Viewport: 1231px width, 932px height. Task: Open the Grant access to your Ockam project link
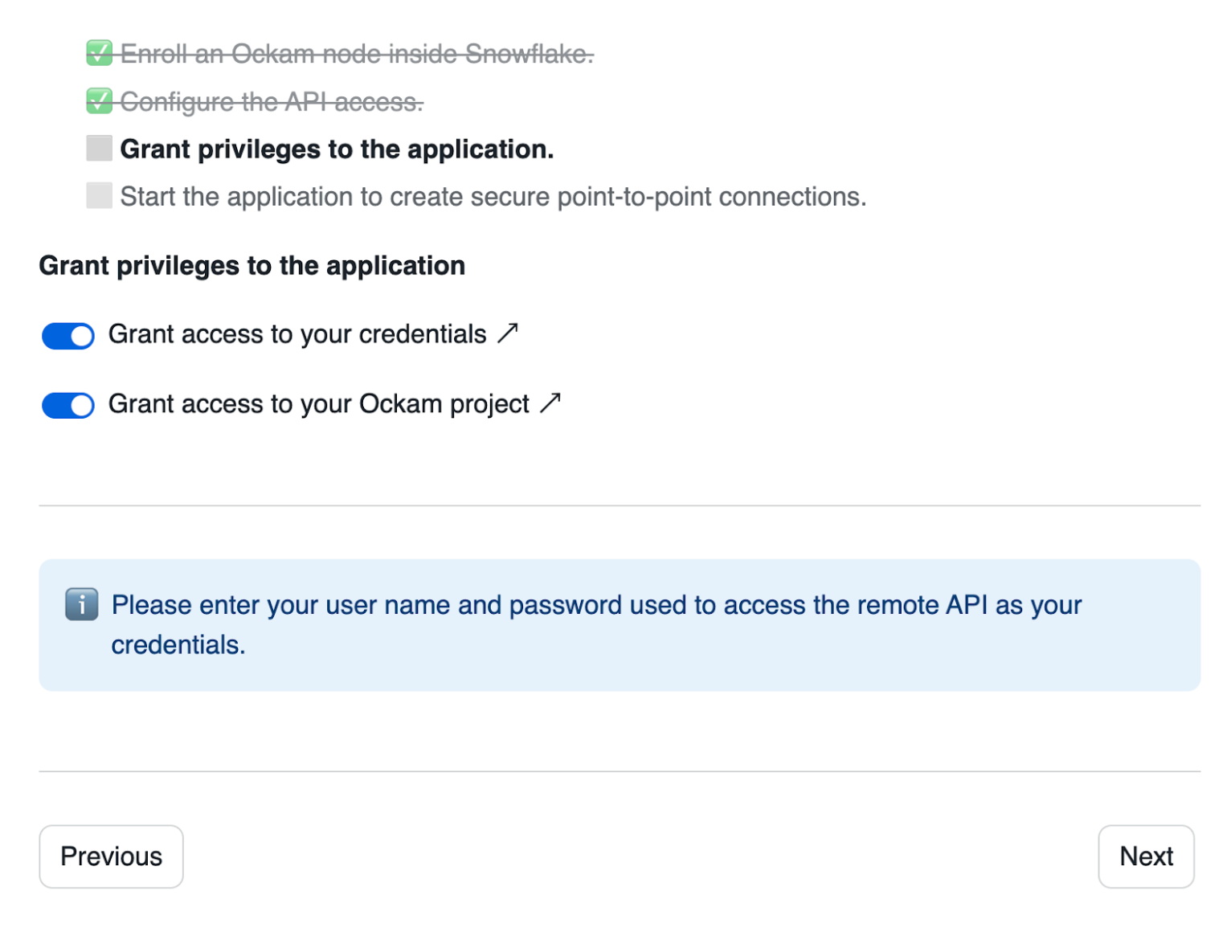point(319,404)
